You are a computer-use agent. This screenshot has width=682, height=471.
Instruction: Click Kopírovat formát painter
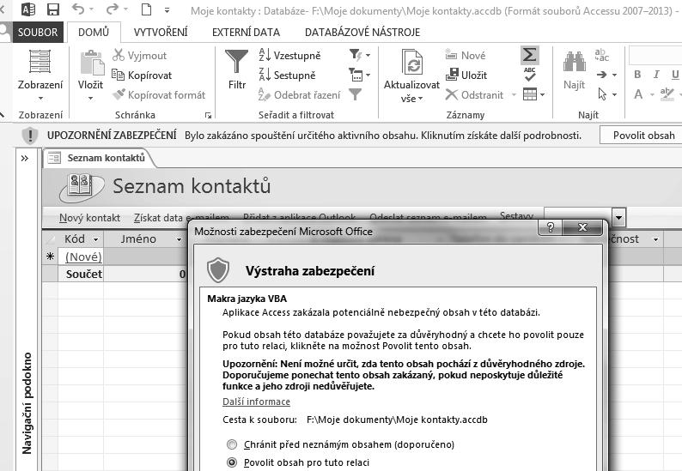[158, 94]
